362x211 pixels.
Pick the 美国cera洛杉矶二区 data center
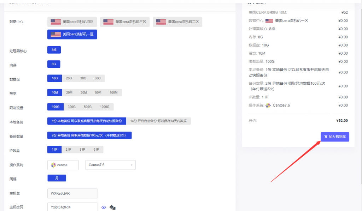click(177, 22)
